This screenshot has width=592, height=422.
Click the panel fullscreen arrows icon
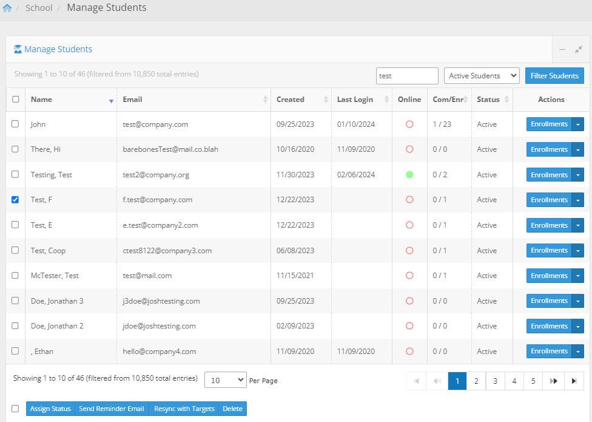coord(579,50)
